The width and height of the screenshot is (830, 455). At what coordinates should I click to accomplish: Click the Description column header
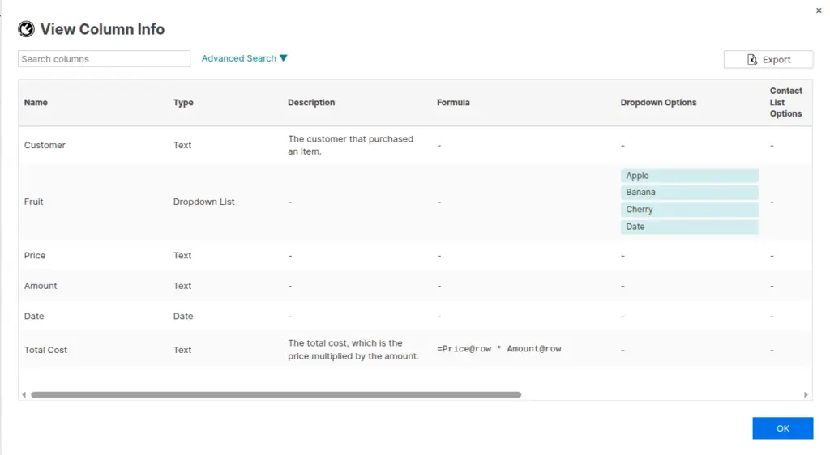(311, 103)
